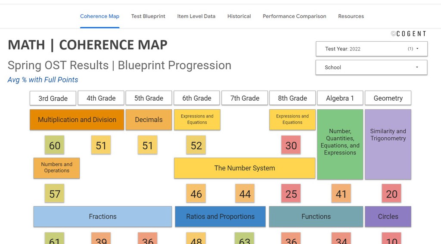441x244 pixels.
Task: Click the Functions block
Action: [316, 216]
